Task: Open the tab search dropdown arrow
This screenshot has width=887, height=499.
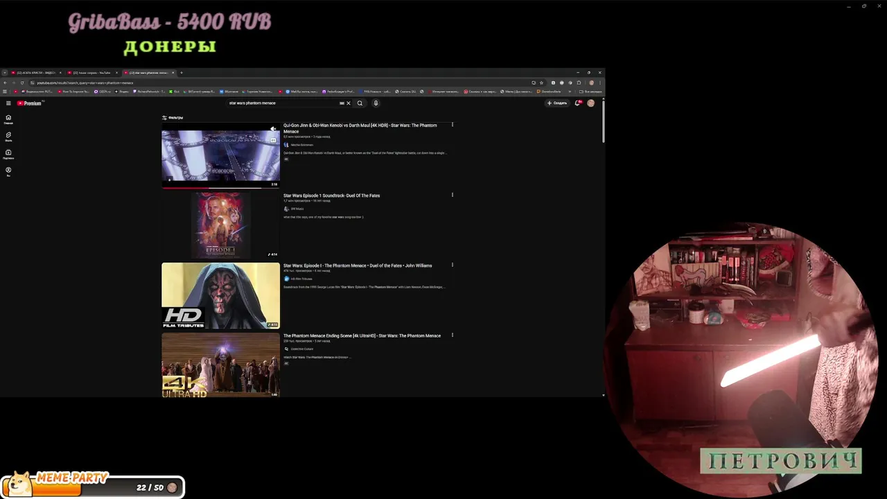Action: pos(4,73)
